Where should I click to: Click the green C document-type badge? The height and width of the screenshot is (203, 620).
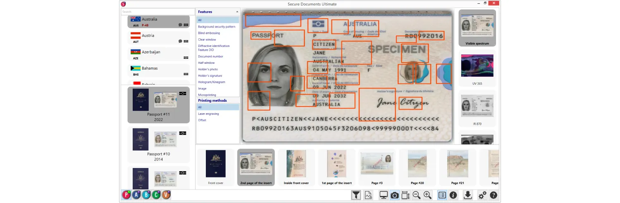156,195
